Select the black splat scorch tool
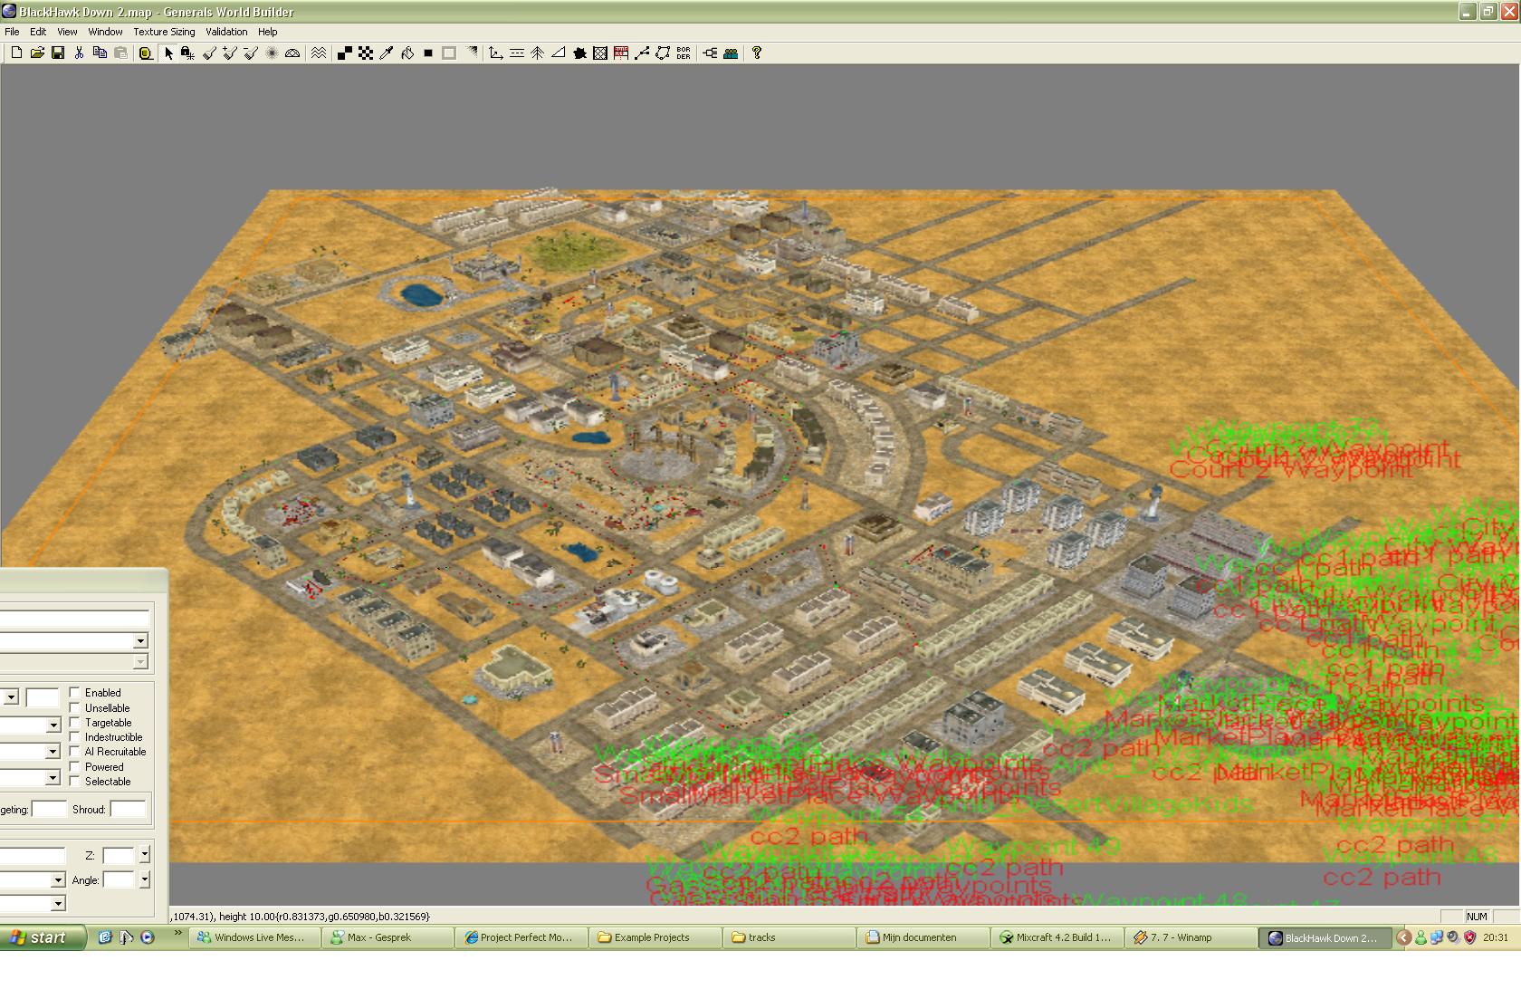The height and width of the screenshot is (999, 1521). coord(579,53)
